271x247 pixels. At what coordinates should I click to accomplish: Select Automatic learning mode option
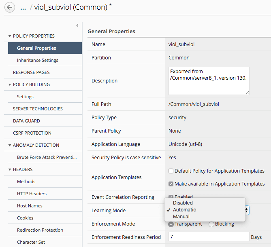point(184,210)
